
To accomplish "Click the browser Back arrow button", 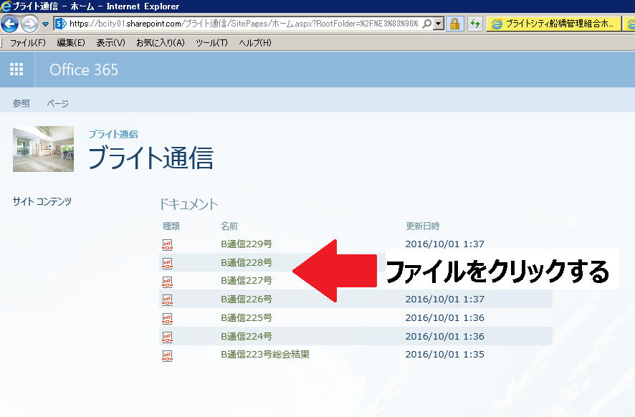I will pos(10,24).
